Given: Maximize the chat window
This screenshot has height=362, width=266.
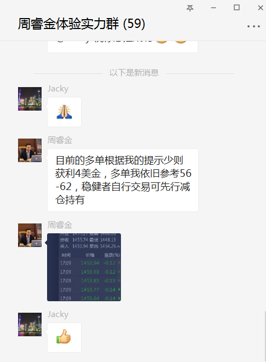Looking at the screenshot, I should 236,8.
